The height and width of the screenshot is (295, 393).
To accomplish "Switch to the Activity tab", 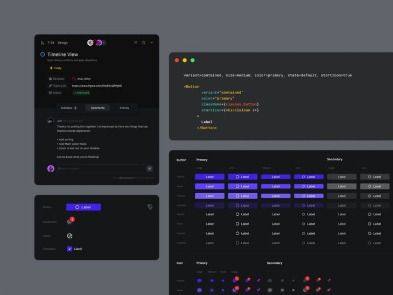I will click(124, 108).
